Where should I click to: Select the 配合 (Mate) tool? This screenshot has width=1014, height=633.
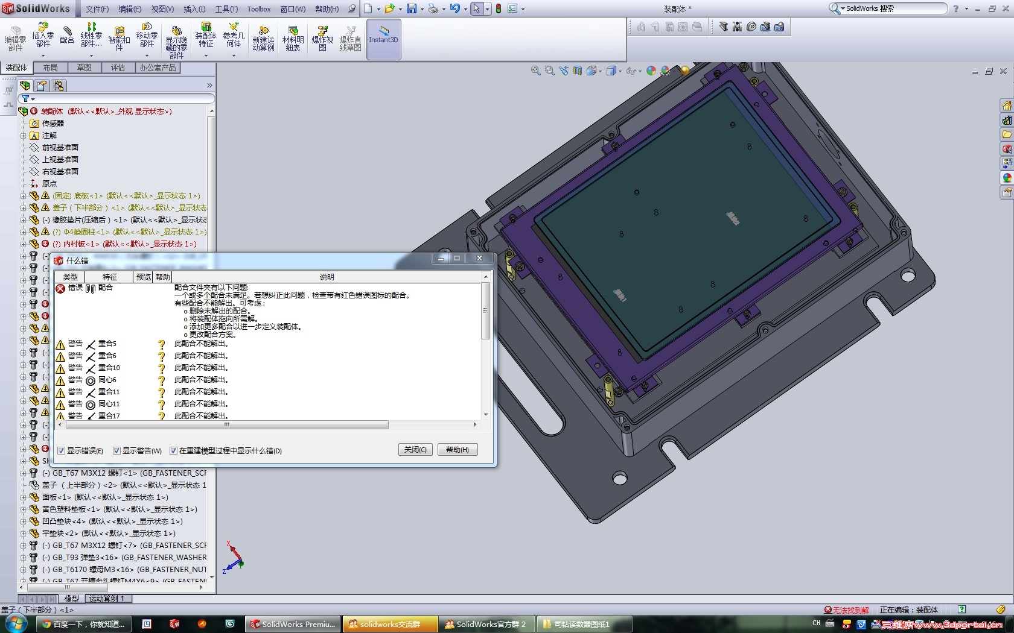67,35
